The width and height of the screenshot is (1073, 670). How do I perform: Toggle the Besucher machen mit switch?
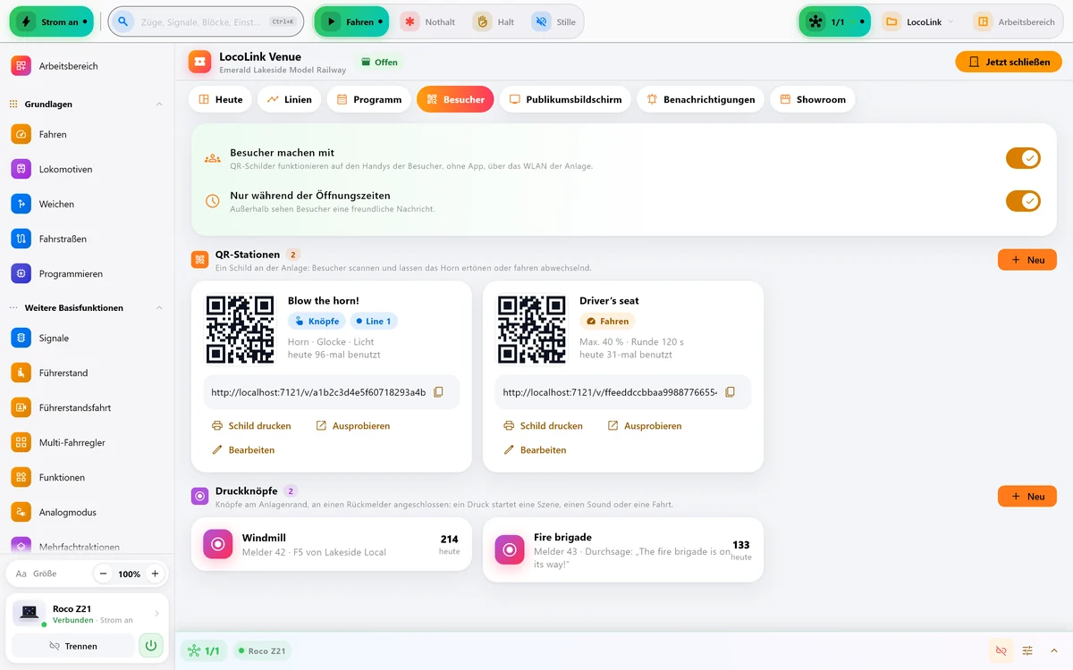[x=1023, y=158]
